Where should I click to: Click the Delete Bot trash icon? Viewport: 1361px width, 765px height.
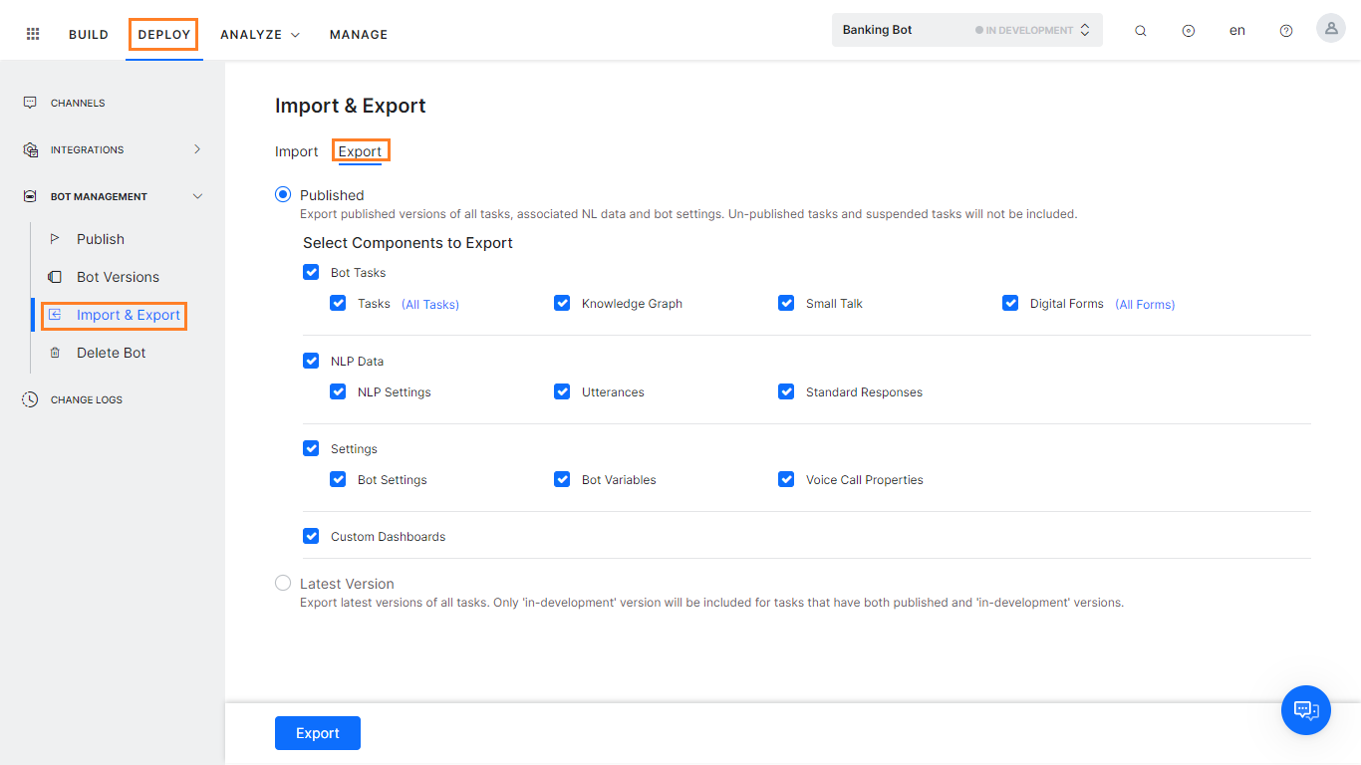[x=57, y=353]
